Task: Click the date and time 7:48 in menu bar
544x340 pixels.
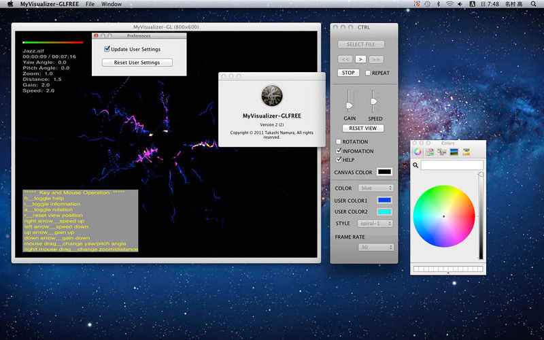Action: (490, 4)
